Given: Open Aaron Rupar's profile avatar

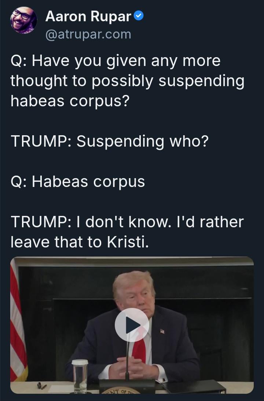Looking at the screenshot, I should click(x=23, y=21).
